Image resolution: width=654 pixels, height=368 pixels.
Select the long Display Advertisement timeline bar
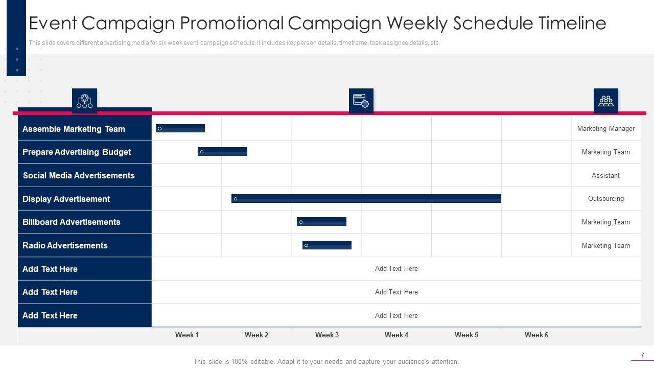pyautogui.click(x=366, y=199)
